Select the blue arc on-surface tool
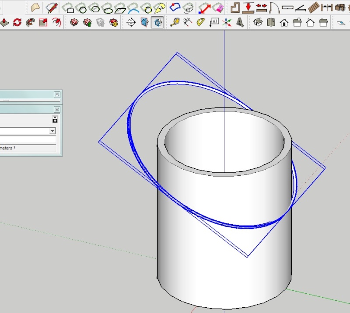Screen dimensions: 350x313 coord(133,8)
